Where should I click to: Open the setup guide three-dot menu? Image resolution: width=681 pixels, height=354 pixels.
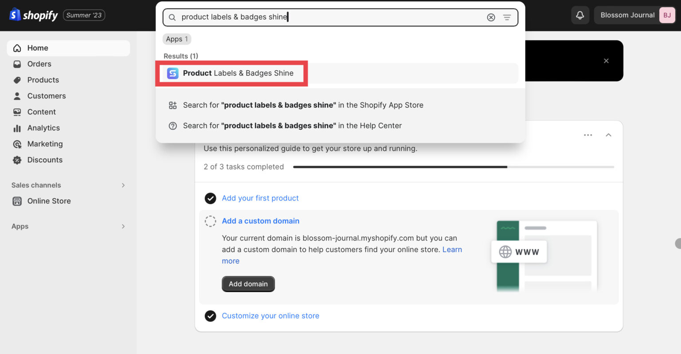[588, 134]
